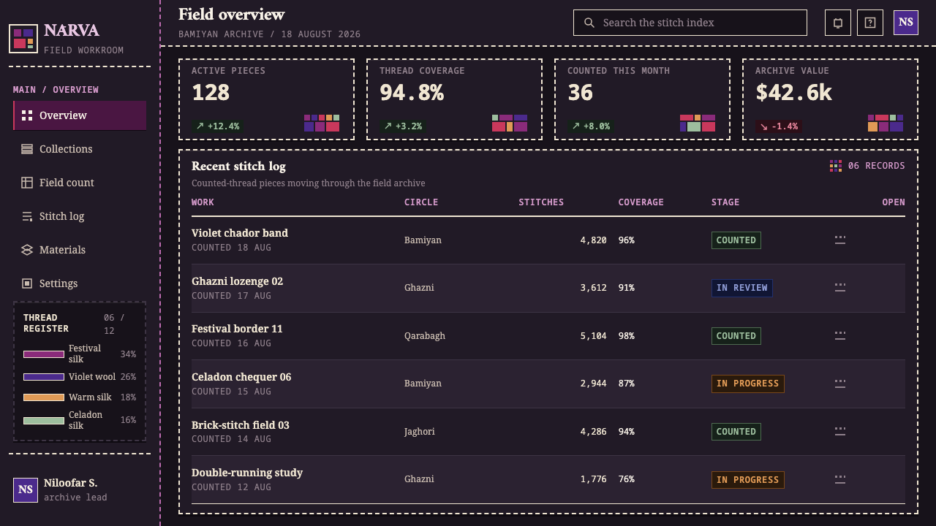Click the +12.4% trend badge
This screenshot has height=526, width=936.
[x=218, y=126]
